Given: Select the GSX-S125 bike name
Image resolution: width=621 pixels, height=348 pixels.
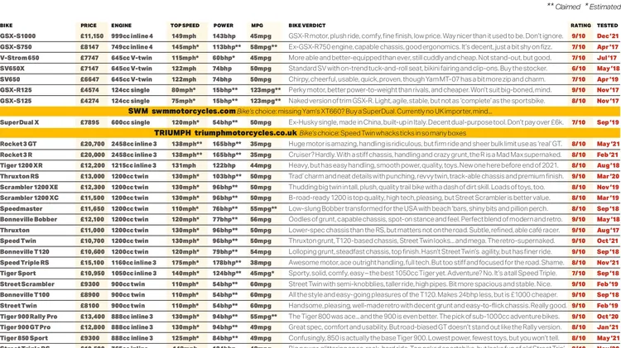Looking at the screenshot, I should click(x=16, y=101).
